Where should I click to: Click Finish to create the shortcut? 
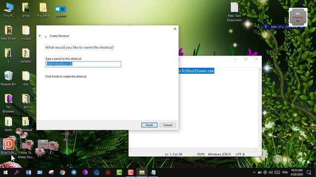(149, 125)
